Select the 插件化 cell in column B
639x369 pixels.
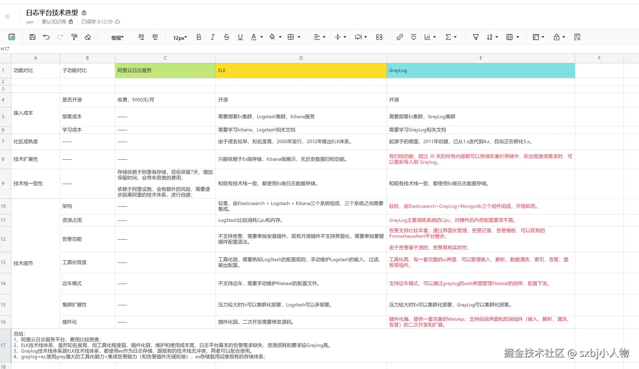[87, 322]
